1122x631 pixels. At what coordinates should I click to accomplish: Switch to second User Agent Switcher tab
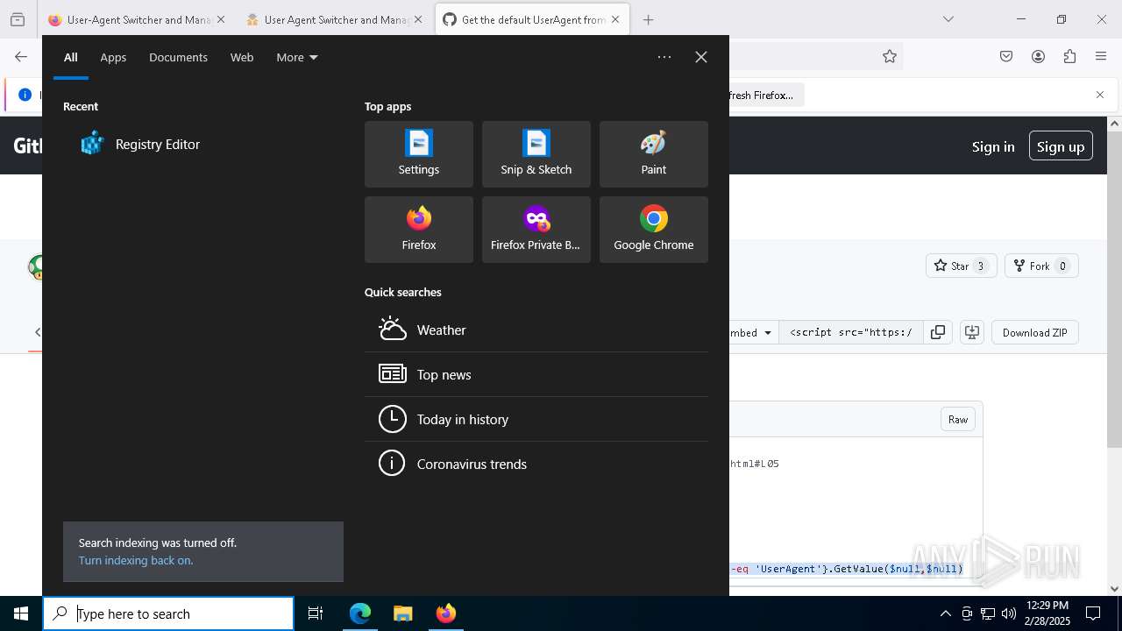336,19
